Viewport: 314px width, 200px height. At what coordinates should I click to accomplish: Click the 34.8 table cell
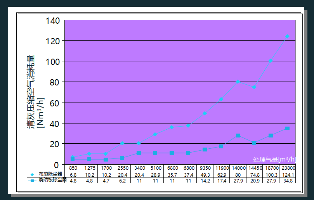(x=288, y=181)
